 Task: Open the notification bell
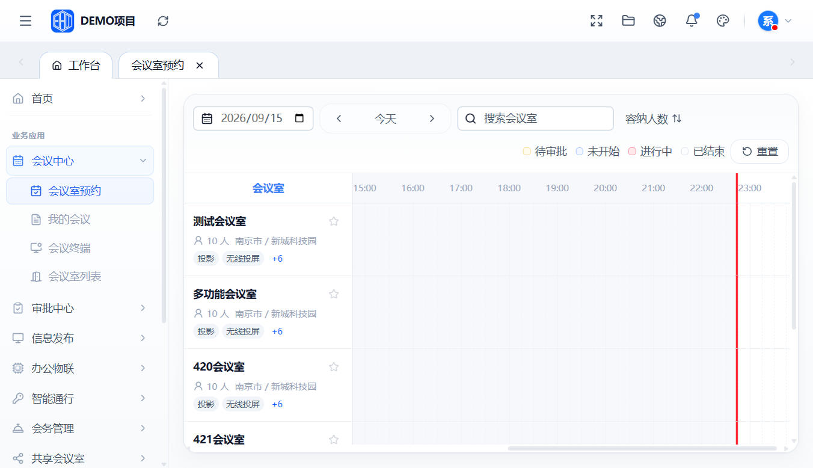click(692, 21)
